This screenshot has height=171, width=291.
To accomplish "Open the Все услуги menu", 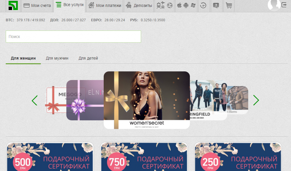I will coord(70,5).
